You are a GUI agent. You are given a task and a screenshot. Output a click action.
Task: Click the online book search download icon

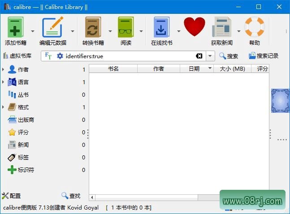click(161, 27)
